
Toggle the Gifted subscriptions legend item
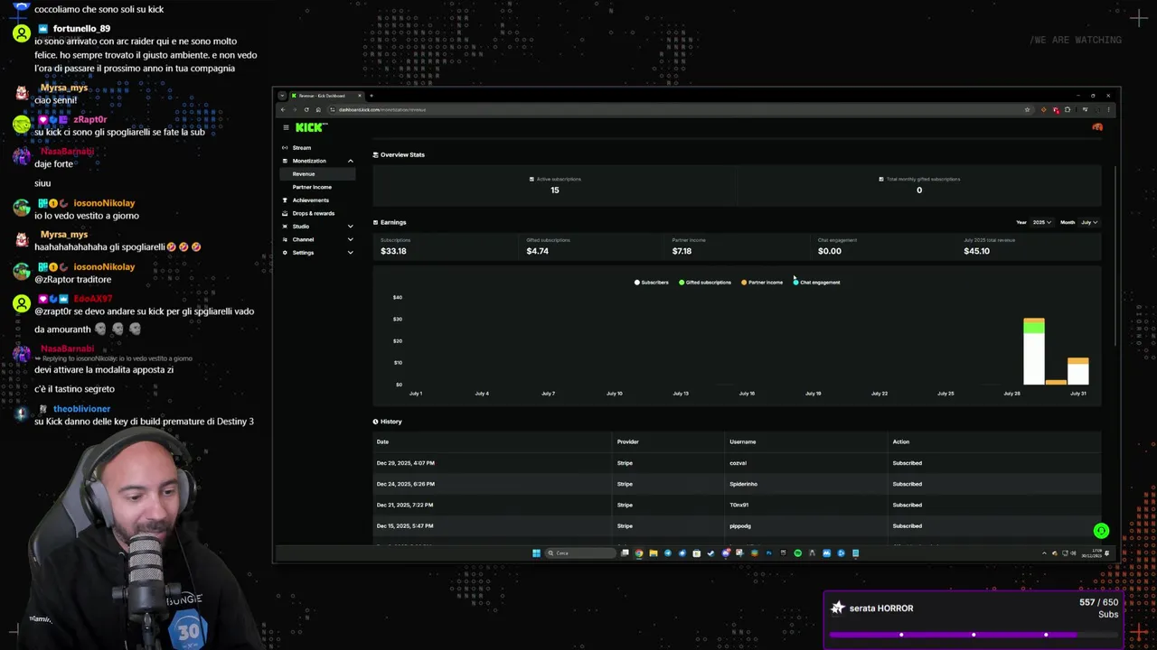tap(705, 283)
